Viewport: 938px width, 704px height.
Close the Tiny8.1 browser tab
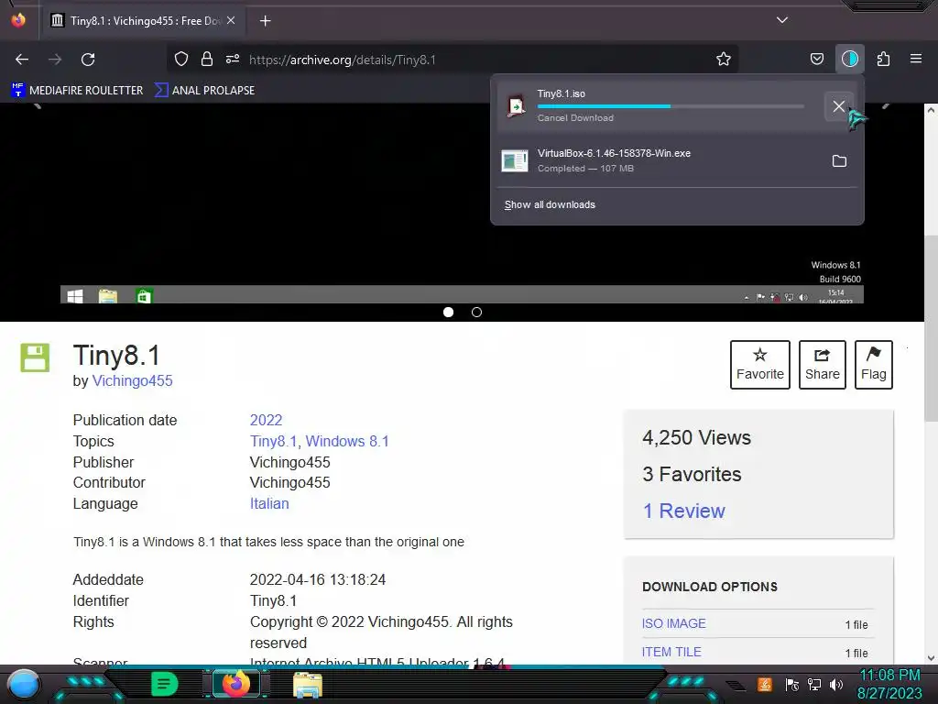pyautogui.click(x=231, y=20)
